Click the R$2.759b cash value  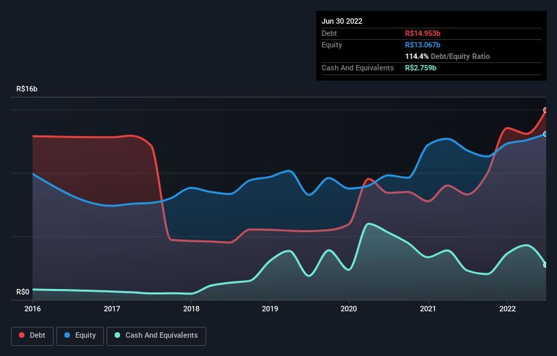coord(421,68)
